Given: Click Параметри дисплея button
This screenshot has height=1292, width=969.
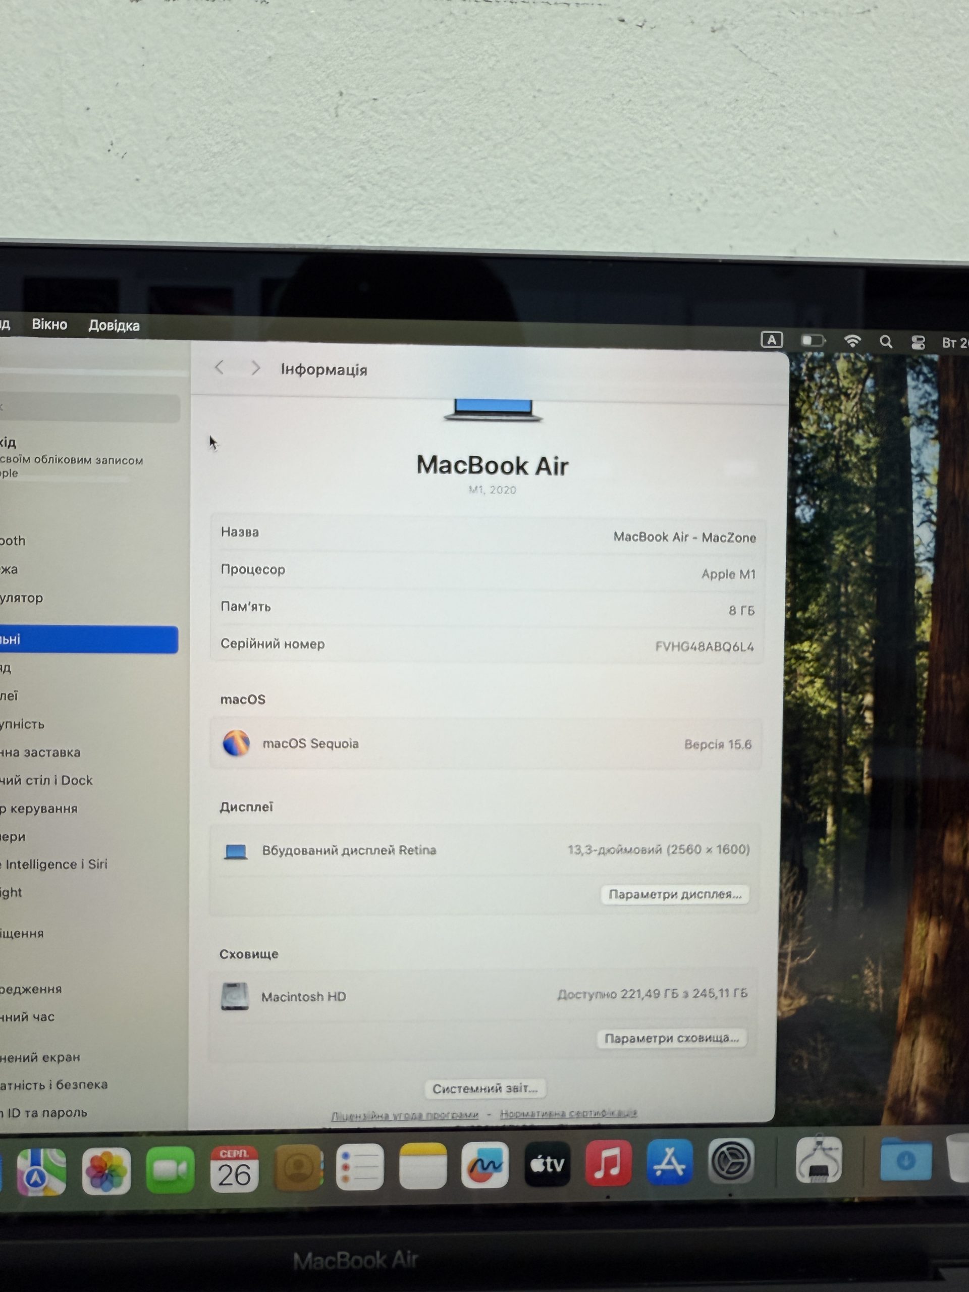Looking at the screenshot, I should [675, 894].
